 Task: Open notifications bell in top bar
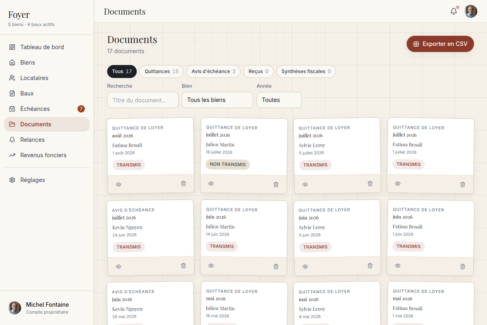click(x=454, y=11)
